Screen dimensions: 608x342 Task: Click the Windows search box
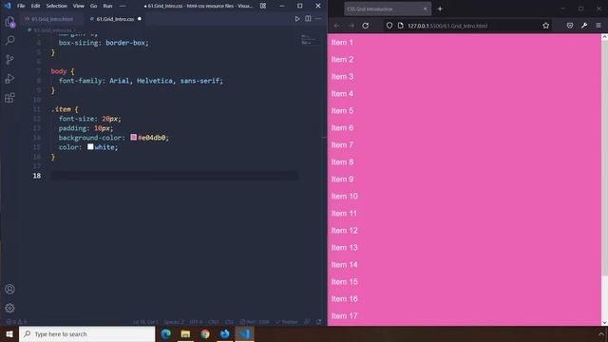pos(86,333)
